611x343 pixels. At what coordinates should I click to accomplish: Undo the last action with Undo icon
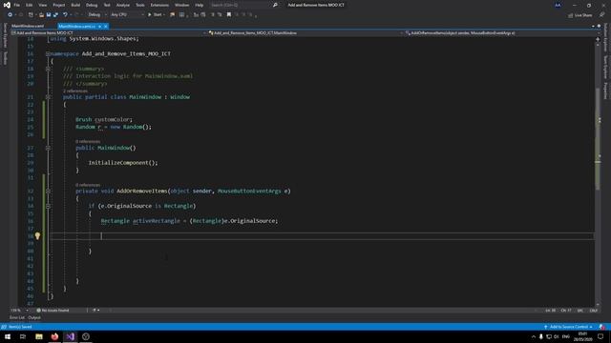click(x=65, y=15)
